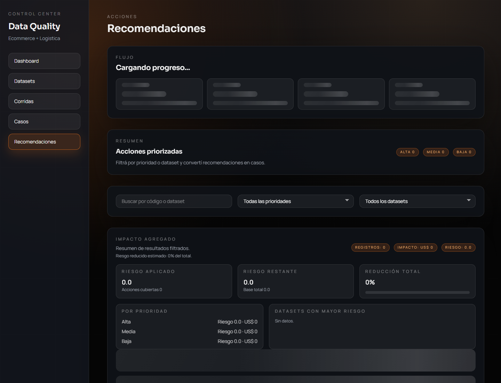Select the IMPACTO: US$ 0 chip
This screenshot has height=383, width=501.
(x=415, y=248)
